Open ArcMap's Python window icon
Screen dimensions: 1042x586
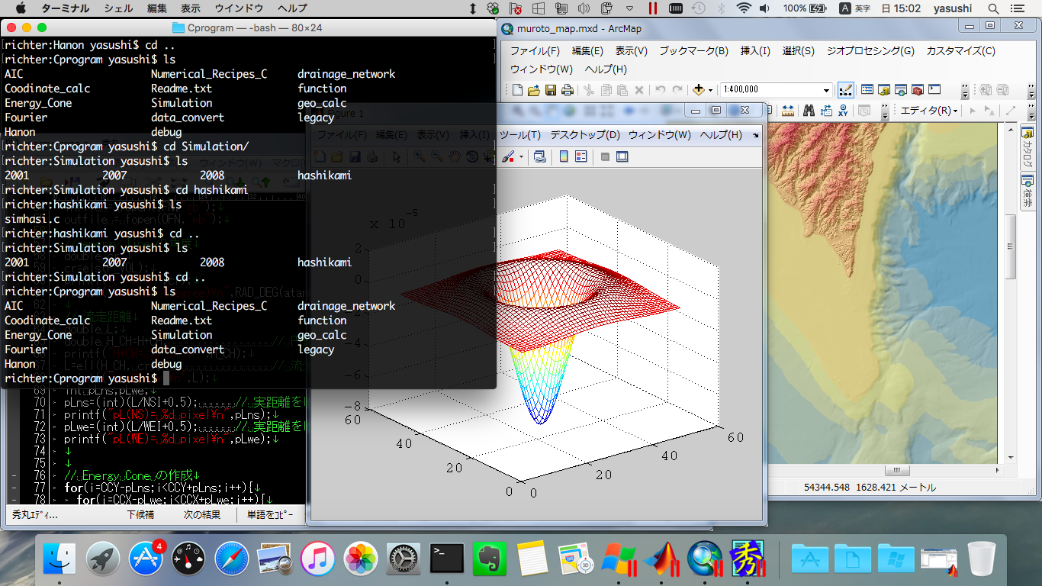[934, 90]
